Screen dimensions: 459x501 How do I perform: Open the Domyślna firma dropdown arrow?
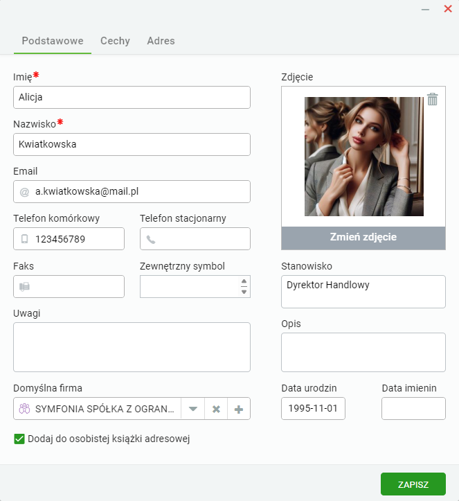tap(192, 409)
